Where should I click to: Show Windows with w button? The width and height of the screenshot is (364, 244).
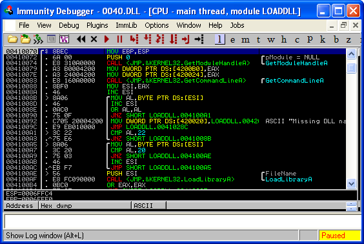click(x=271, y=40)
